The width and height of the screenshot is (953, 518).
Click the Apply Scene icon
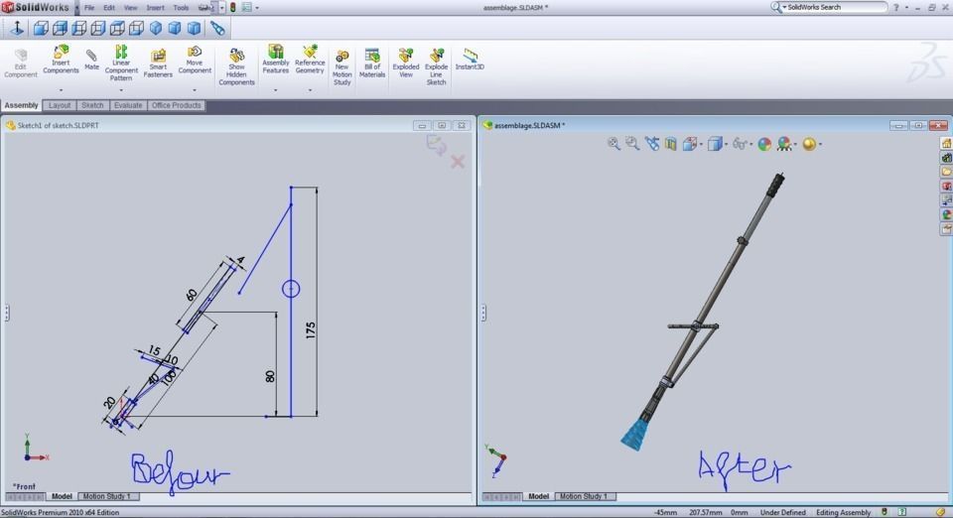[784, 144]
